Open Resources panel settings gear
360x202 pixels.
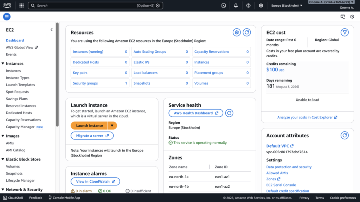coord(237,32)
